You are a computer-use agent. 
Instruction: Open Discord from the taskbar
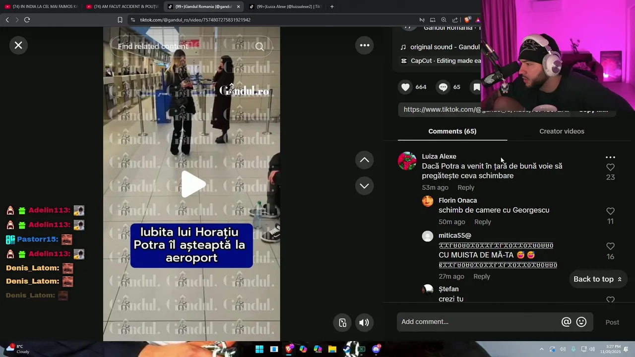point(376,350)
